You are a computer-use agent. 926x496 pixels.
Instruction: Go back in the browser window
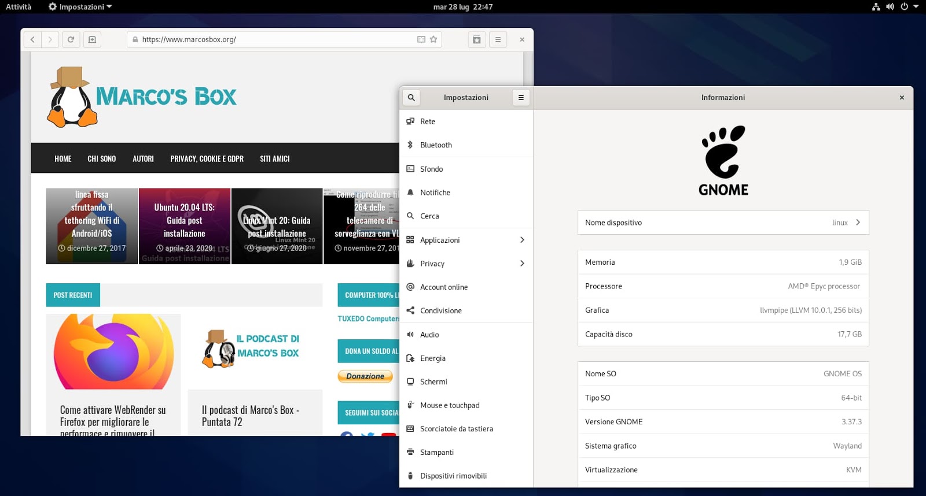[32, 39]
